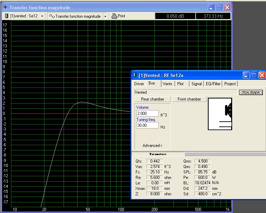
Task: Click the Vented box type field
Action: point(186,92)
